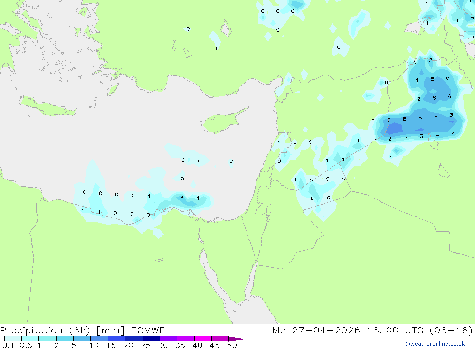Click the '45' legend scale label
The width and height of the screenshot is (475, 348).
(x=215, y=345)
